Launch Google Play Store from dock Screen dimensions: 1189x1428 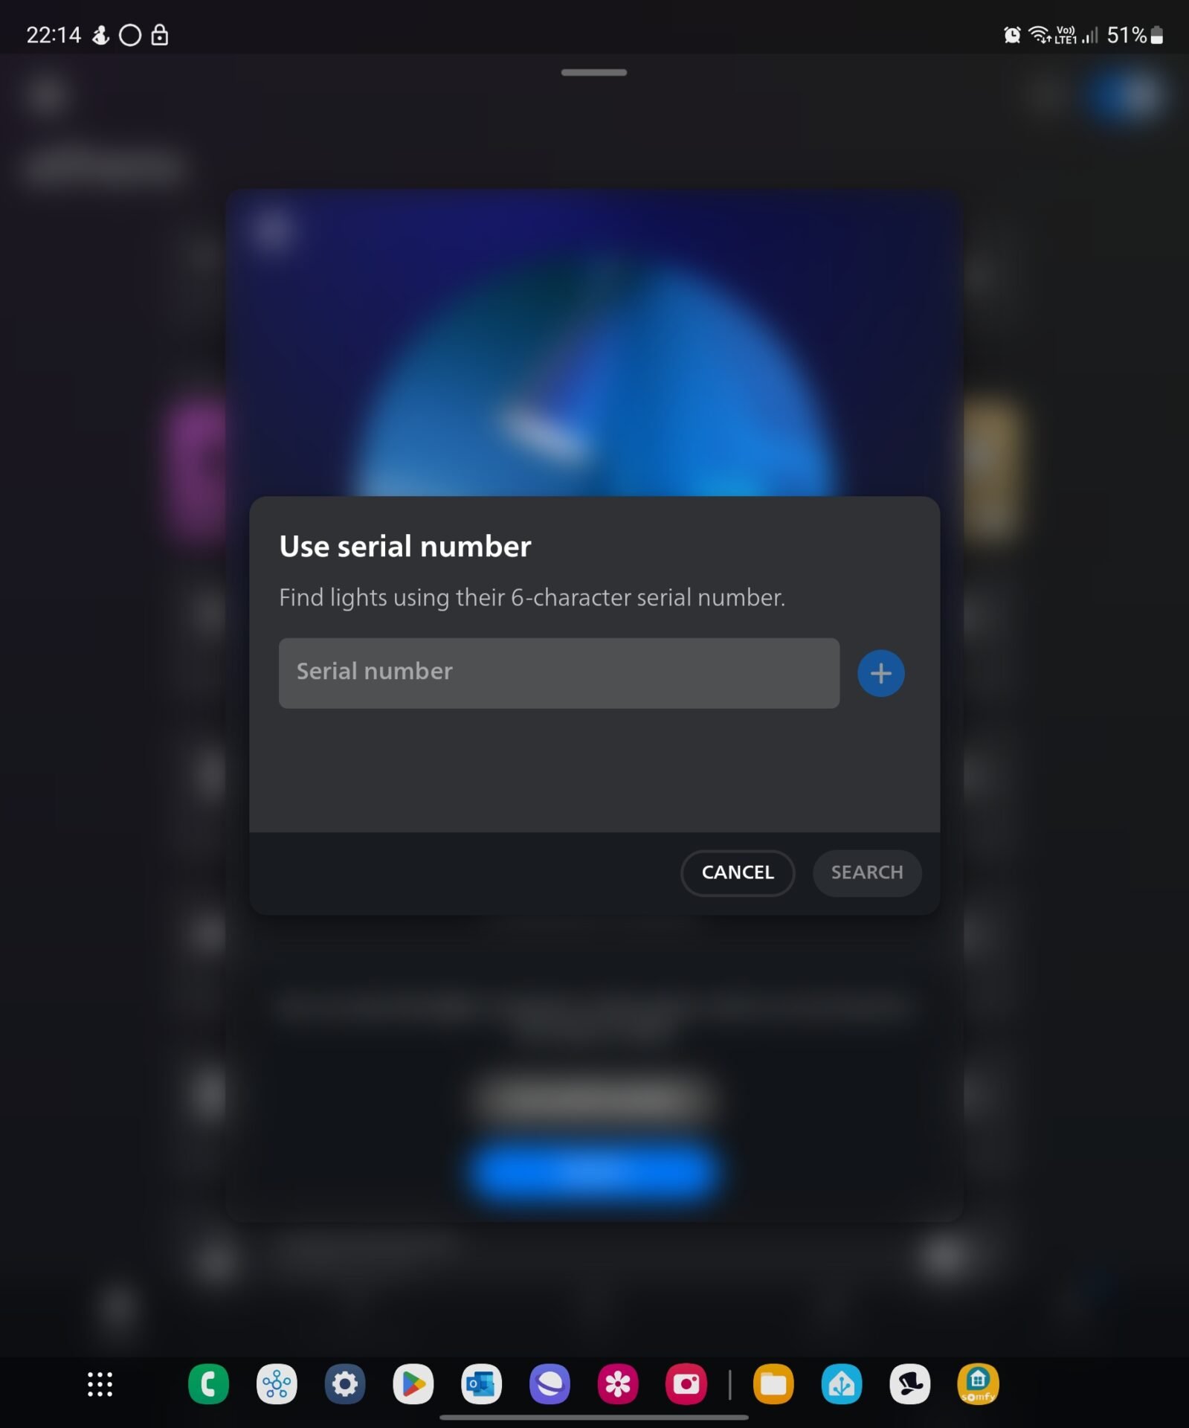pos(413,1384)
